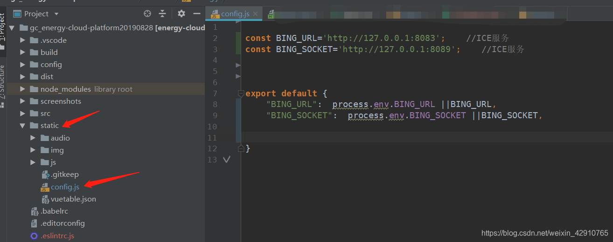Image resolution: width=613 pixels, height=242 pixels.
Task: Expand the config folder arrow
Action: coord(22,65)
